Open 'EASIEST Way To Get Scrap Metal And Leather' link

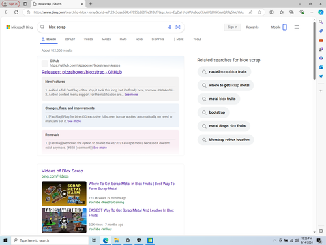pyautogui.click(x=131, y=213)
